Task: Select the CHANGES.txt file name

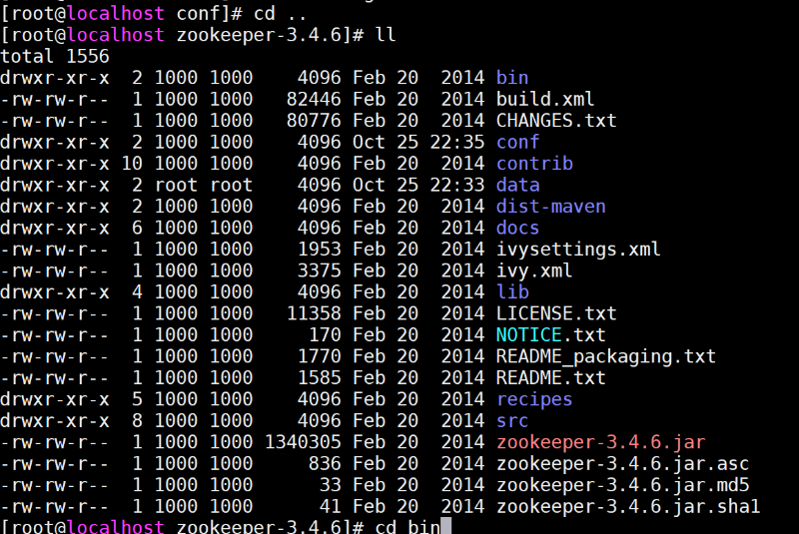Action: (x=556, y=120)
